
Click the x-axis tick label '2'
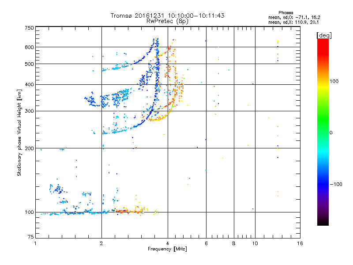pos(101,243)
